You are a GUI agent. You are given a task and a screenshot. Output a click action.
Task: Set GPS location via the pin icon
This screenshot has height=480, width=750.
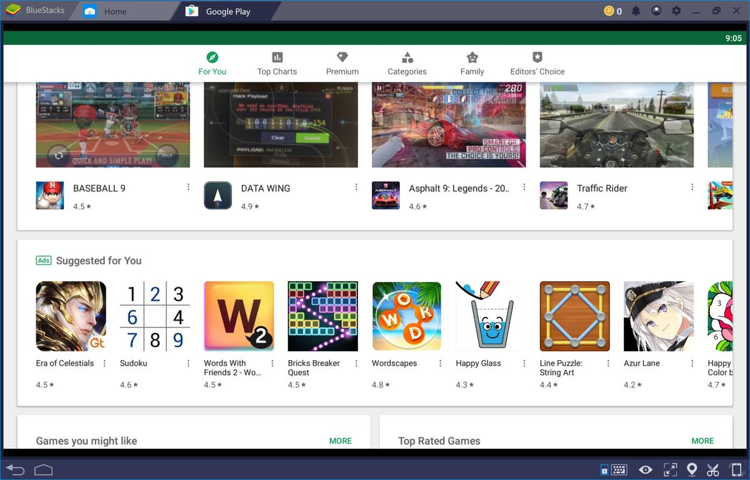(x=691, y=469)
